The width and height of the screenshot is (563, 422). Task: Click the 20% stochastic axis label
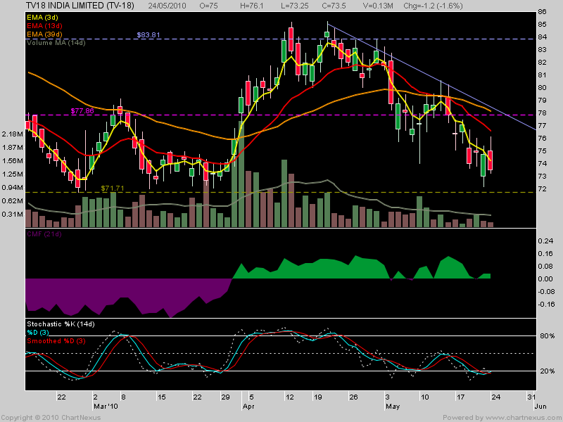click(x=548, y=371)
